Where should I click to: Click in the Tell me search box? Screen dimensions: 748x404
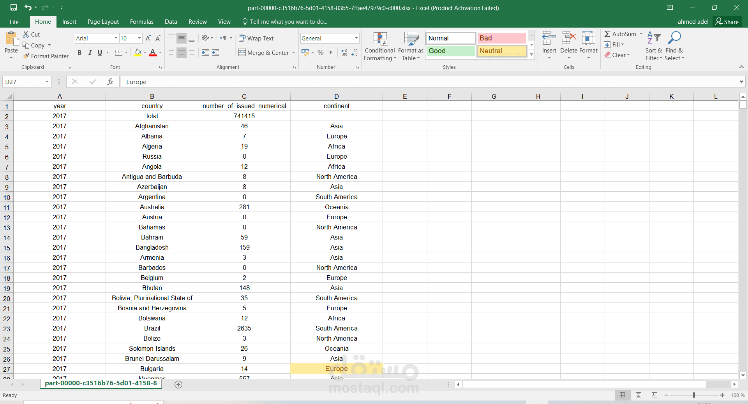(x=288, y=22)
